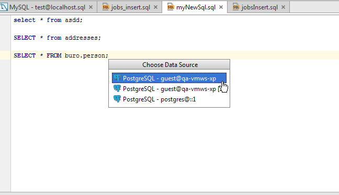Click SQL file icon on jobs_insert.sql tab
The height and width of the screenshot is (195, 339).
(106, 7)
